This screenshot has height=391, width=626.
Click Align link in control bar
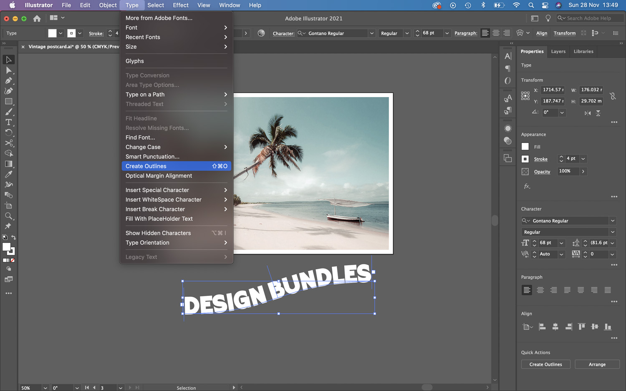(542, 33)
